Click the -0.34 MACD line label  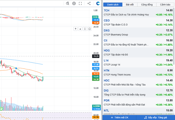pos(96,20)
